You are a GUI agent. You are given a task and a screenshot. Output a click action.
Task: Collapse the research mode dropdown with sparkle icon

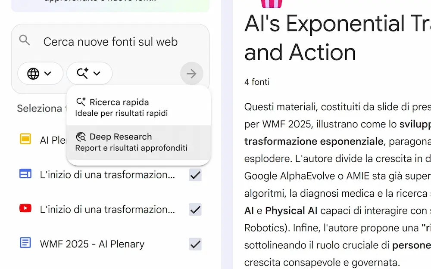click(89, 74)
